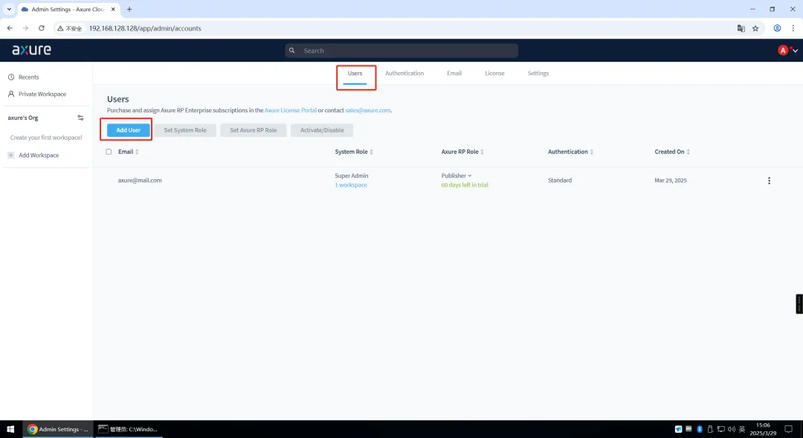Click the taskbar clock
This screenshot has width=803, height=438.
tap(763, 429)
